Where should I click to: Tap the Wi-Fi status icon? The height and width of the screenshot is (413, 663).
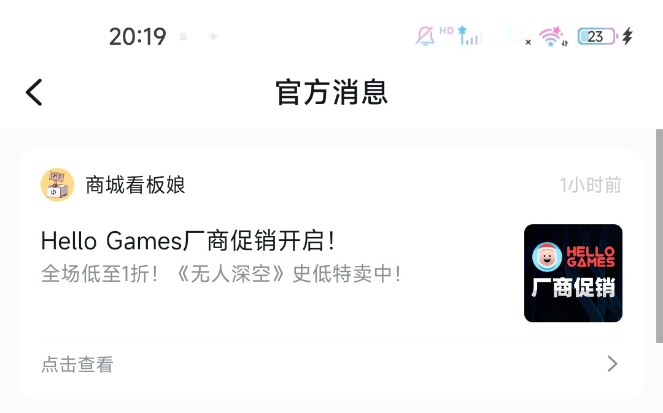(x=553, y=36)
